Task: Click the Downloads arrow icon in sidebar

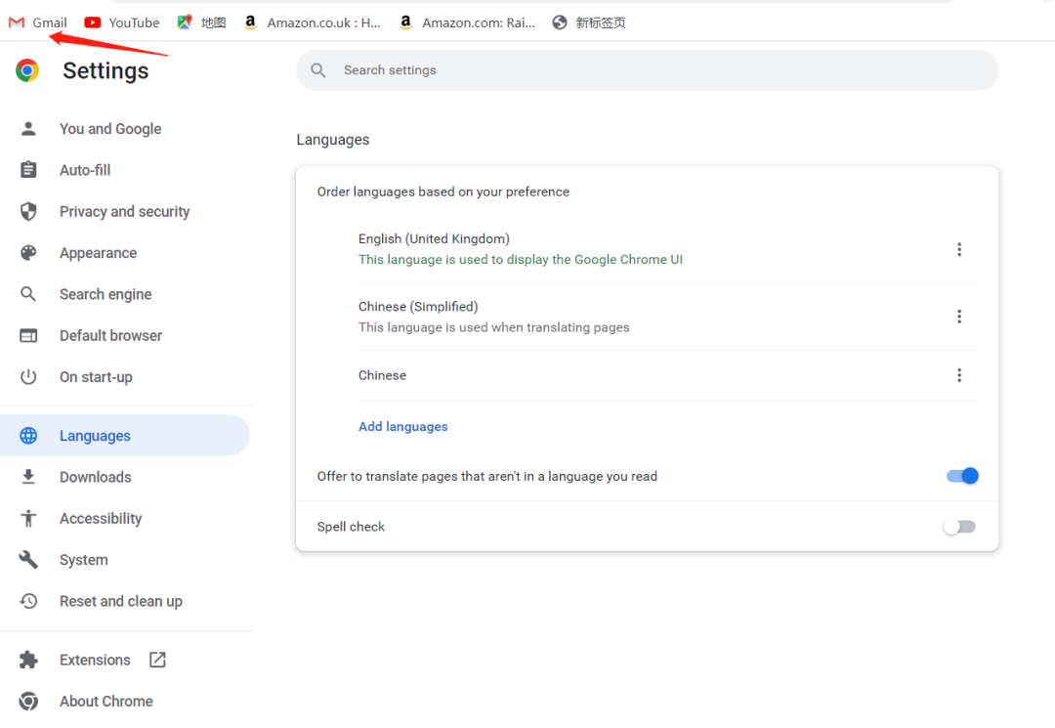Action: pos(28,476)
